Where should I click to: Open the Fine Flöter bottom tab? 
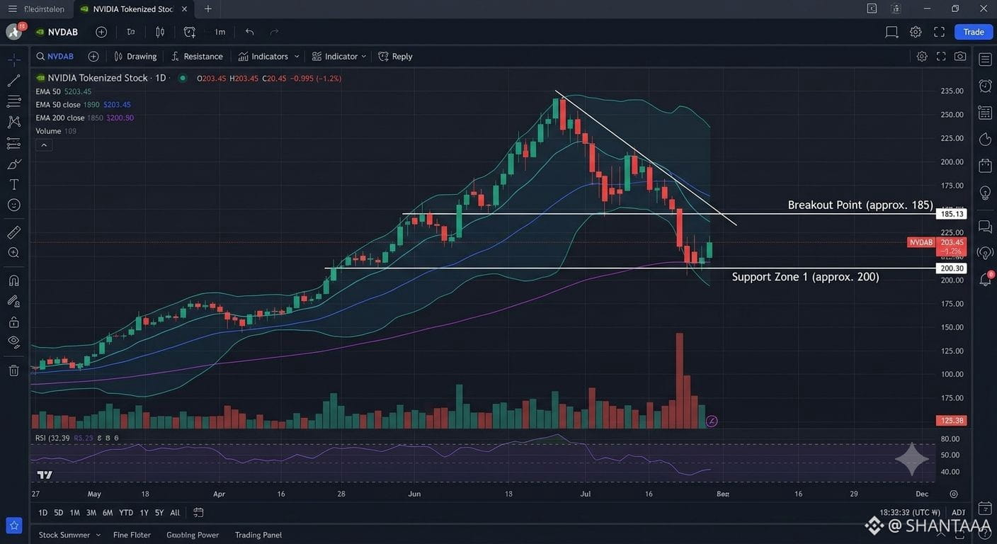point(132,535)
